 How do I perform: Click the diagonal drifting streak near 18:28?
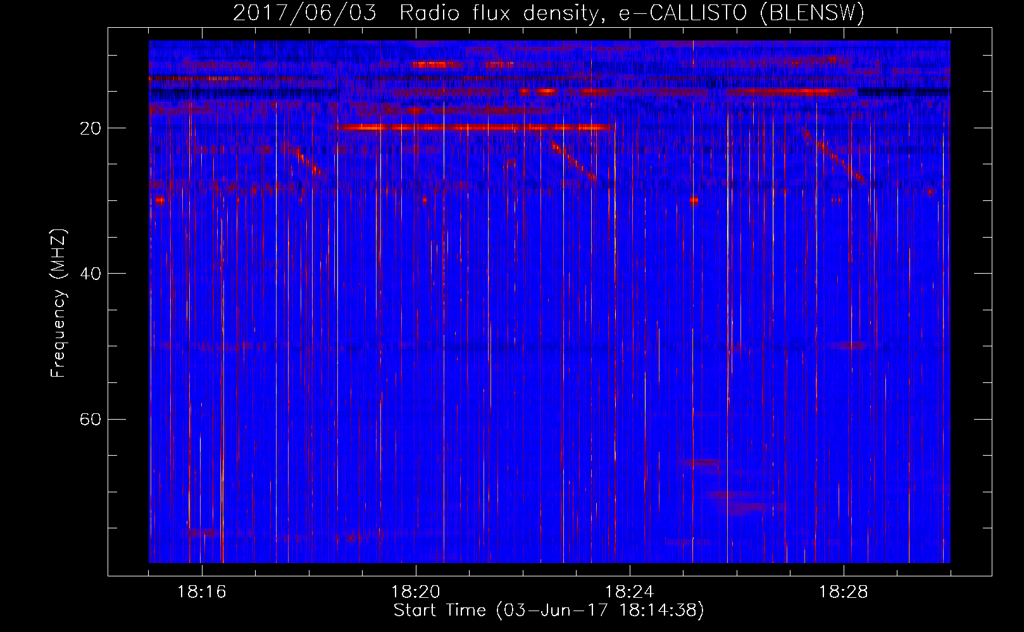[834, 155]
